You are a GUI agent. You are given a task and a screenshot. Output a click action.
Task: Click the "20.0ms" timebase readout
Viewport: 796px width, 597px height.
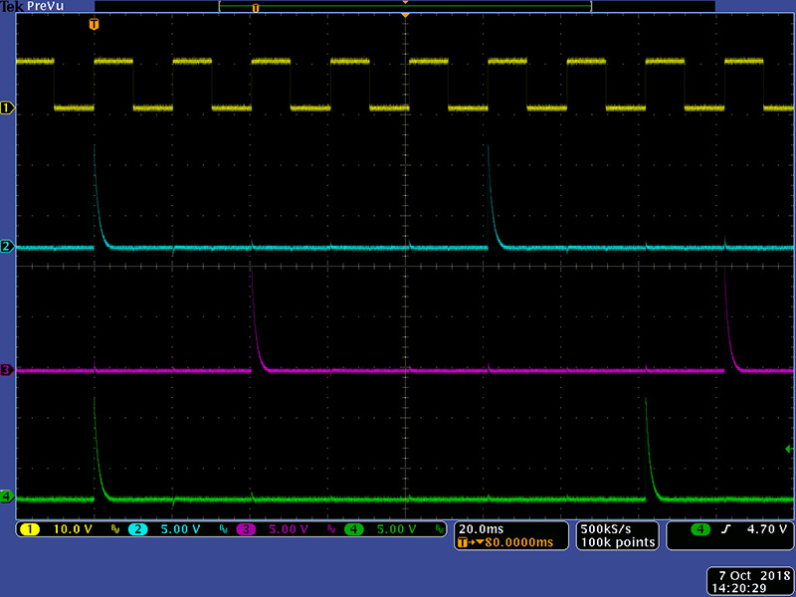pyautogui.click(x=481, y=529)
